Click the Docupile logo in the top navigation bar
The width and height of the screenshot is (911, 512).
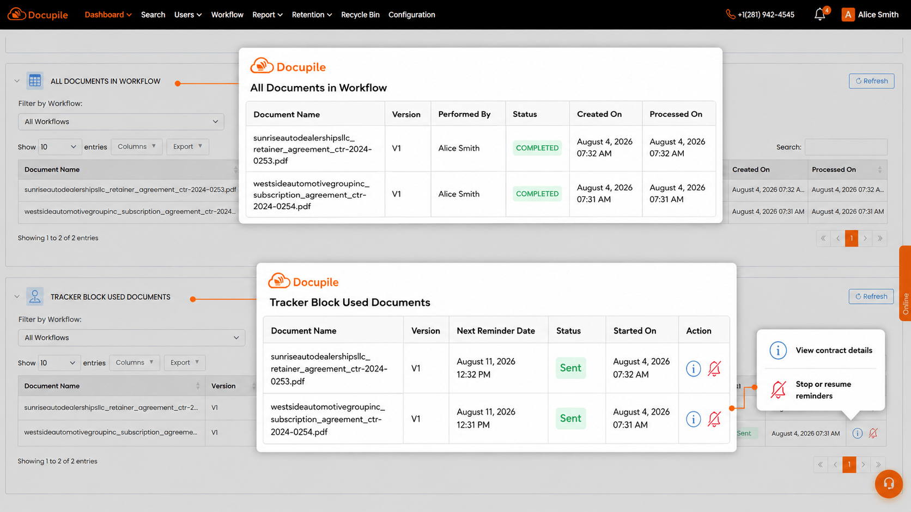(38, 15)
